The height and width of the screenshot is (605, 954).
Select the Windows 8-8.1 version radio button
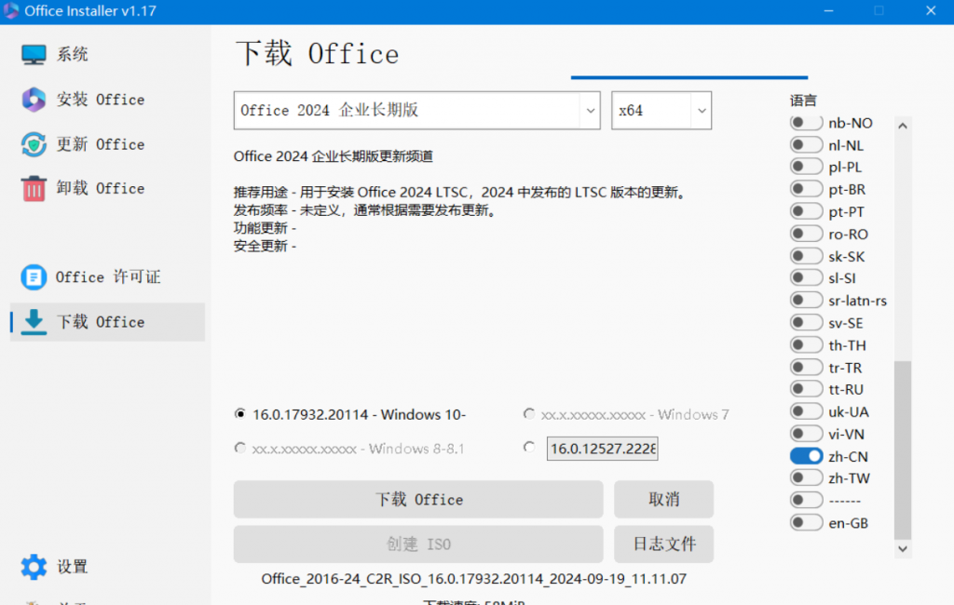click(x=240, y=448)
